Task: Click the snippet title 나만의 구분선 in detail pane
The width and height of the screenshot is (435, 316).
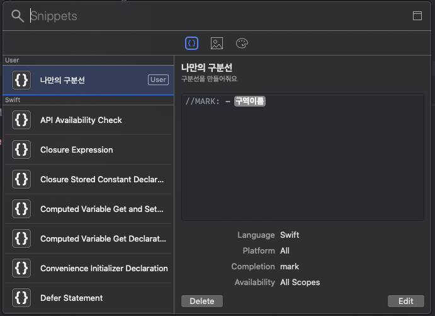Action: [206, 67]
